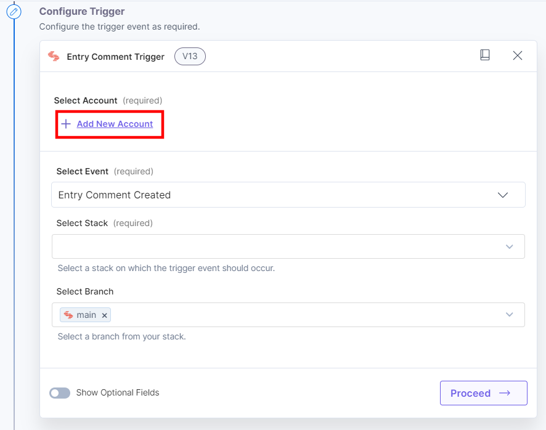Select the main branch tag

tap(85, 315)
